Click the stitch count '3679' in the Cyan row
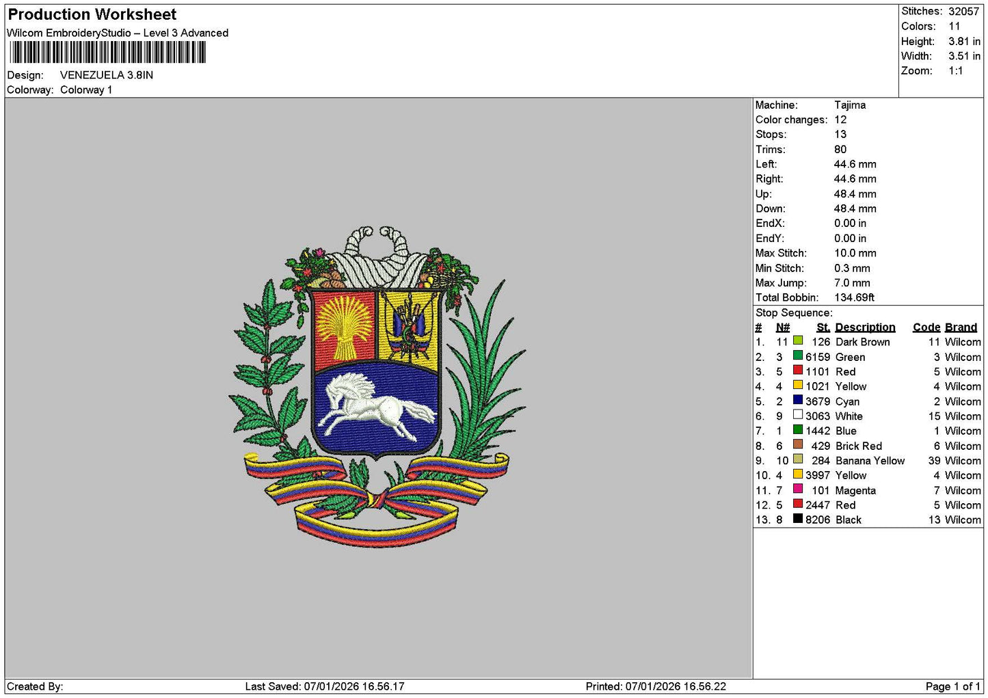This screenshot has height=698, width=988. pos(818,402)
